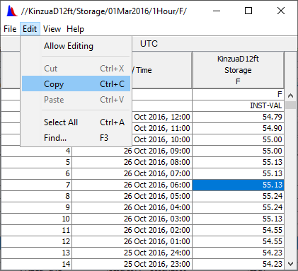The image size is (298, 271).
Task: Click row number 9
Action: pos(37,207)
